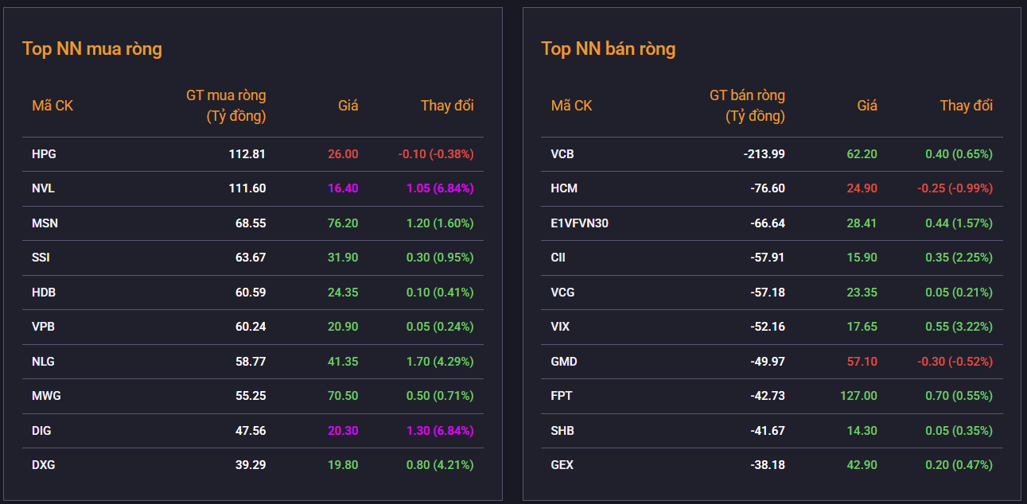Click 'Mã CK' header in net buy table
1027x504 pixels.
click(x=53, y=106)
